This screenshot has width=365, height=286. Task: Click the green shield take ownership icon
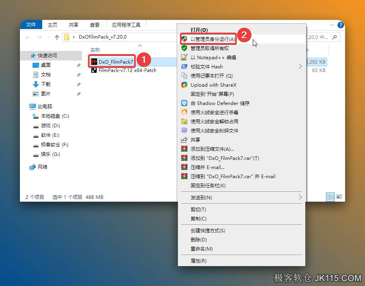click(184, 48)
